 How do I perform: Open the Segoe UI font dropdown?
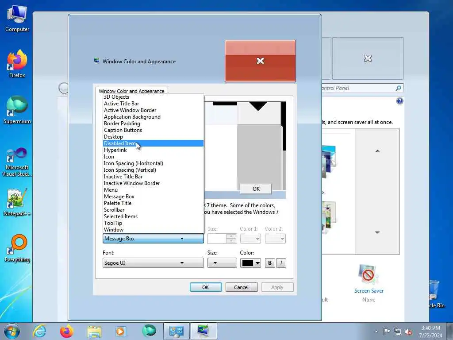(x=153, y=263)
